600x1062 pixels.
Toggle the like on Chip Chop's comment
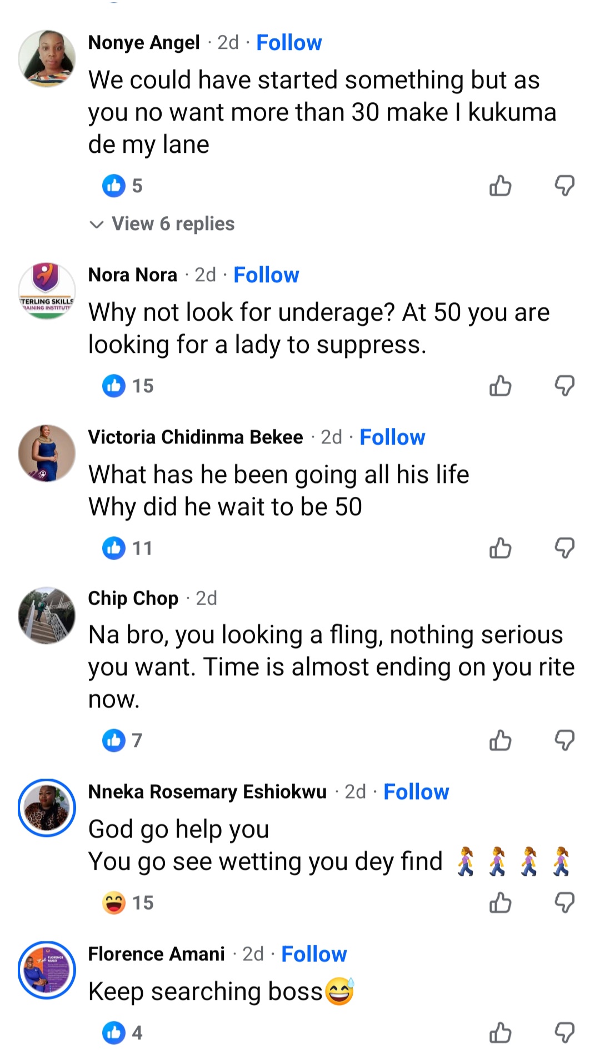[499, 740]
